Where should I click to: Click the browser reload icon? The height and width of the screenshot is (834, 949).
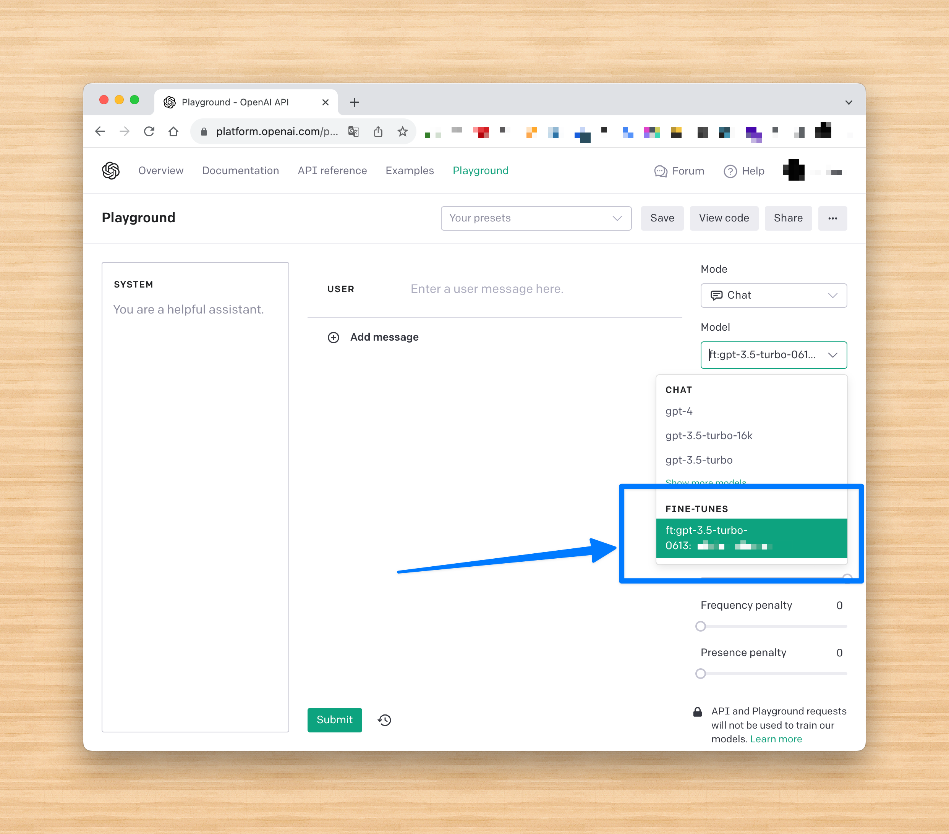[149, 131]
